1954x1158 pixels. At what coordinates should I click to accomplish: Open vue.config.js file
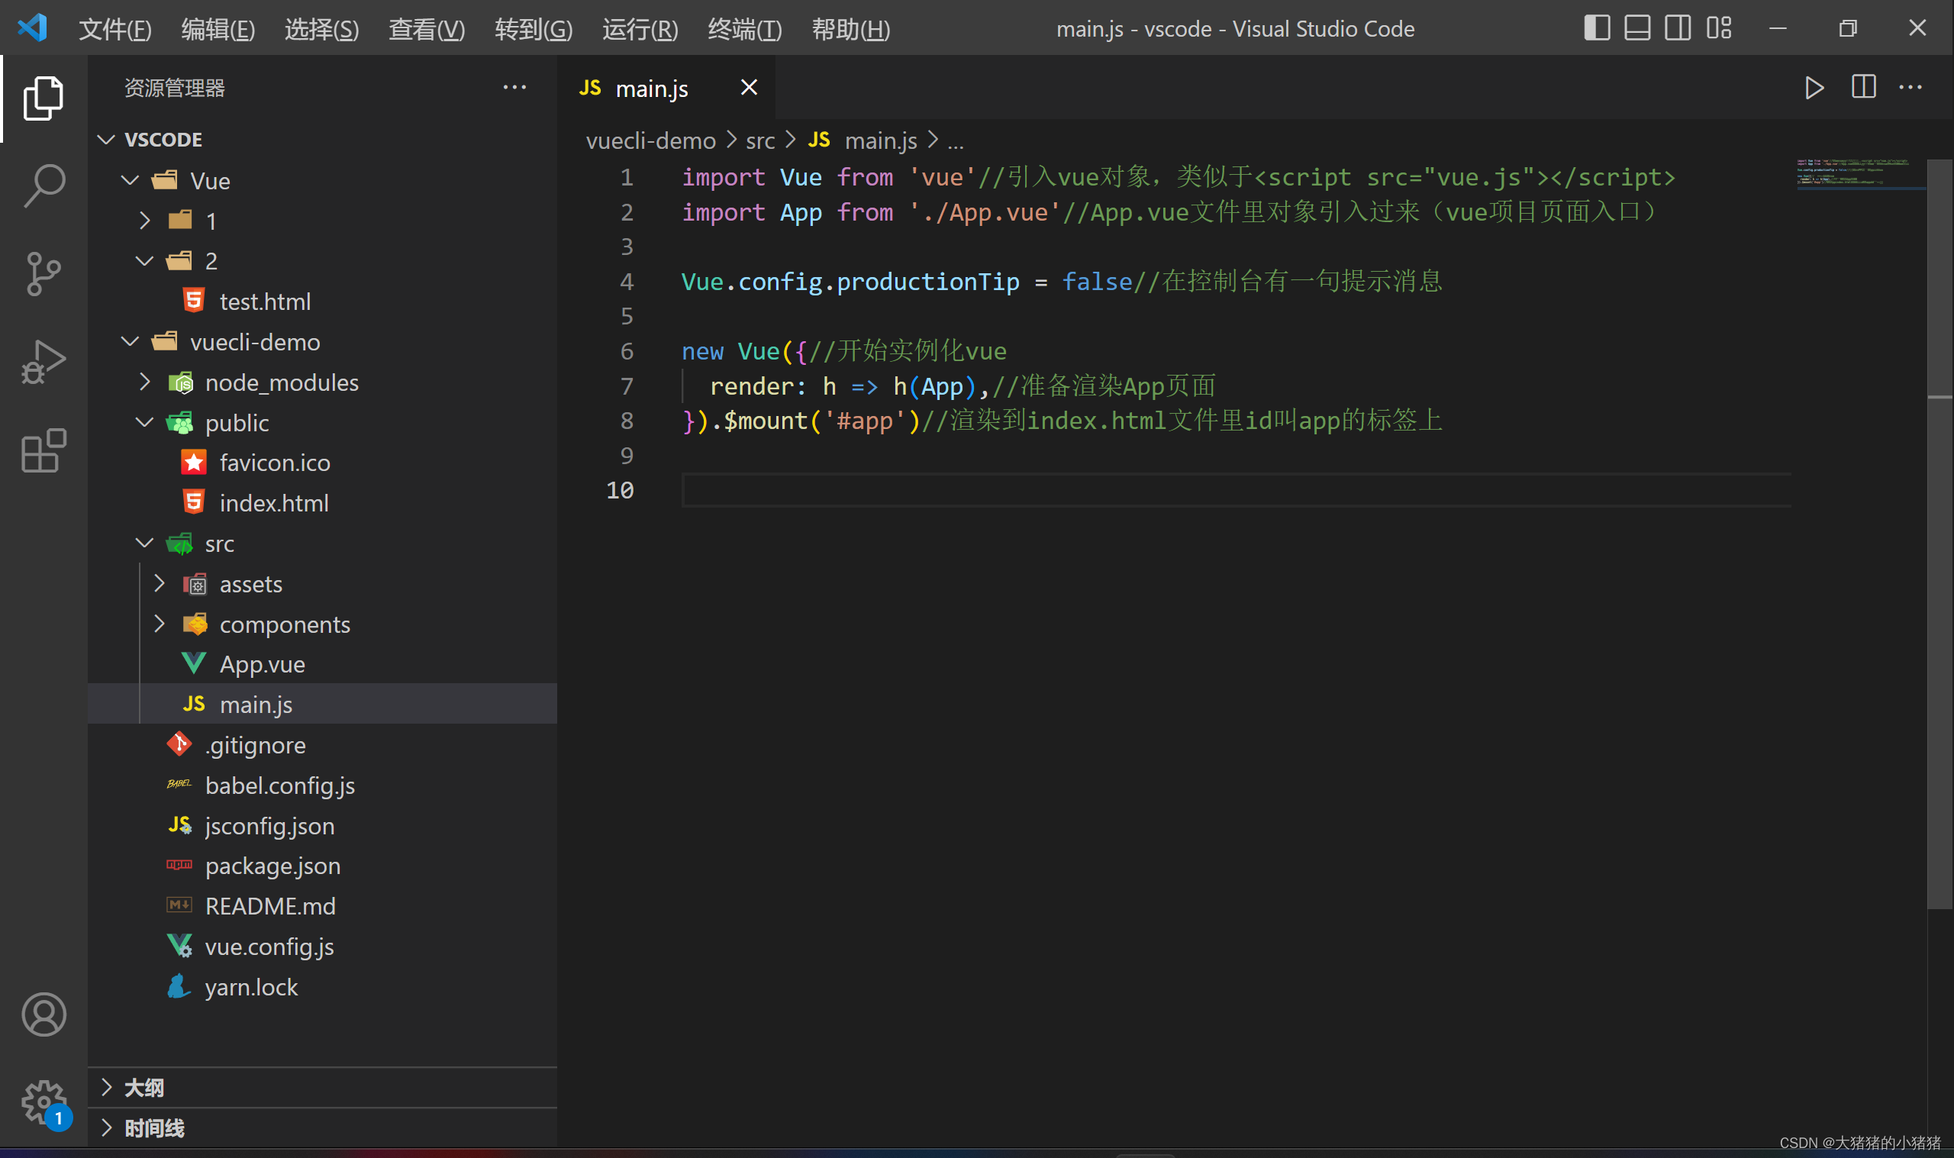323,947
